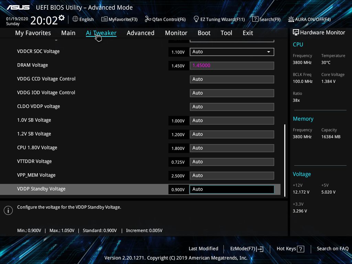Select the VTTDDR Voltage row label
352x264 pixels.
34,162
